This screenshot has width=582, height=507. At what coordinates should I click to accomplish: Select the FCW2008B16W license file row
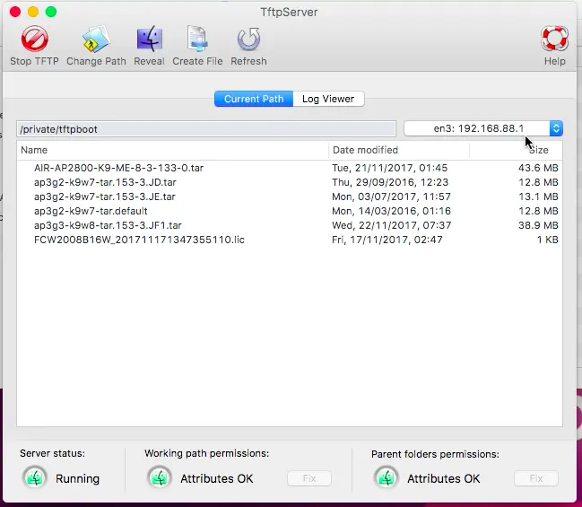pos(290,240)
